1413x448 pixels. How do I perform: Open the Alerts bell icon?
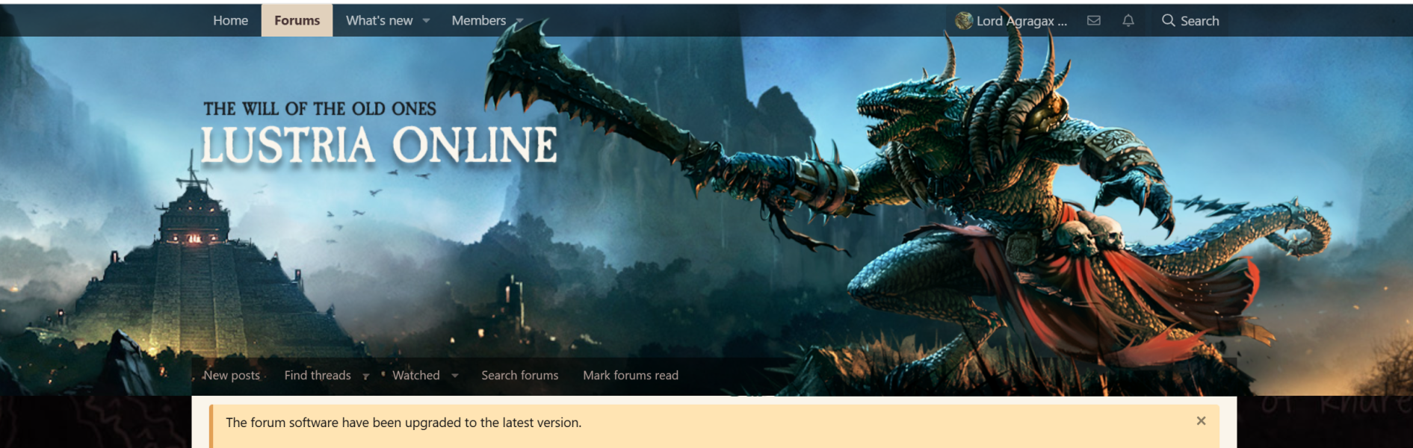click(1128, 21)
